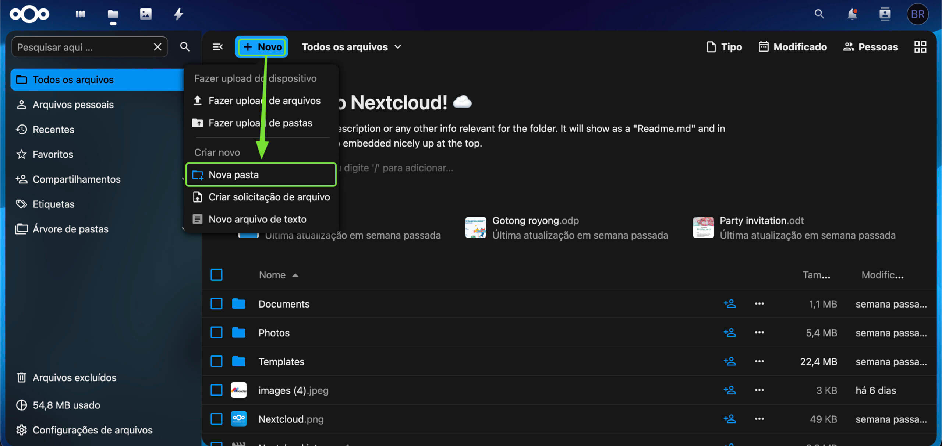Open the notifications bell
Image resolution: width=942 pixels, height=446 pixels.
pos(852,14)
